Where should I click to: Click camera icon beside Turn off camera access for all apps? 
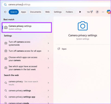click(6, 51)
